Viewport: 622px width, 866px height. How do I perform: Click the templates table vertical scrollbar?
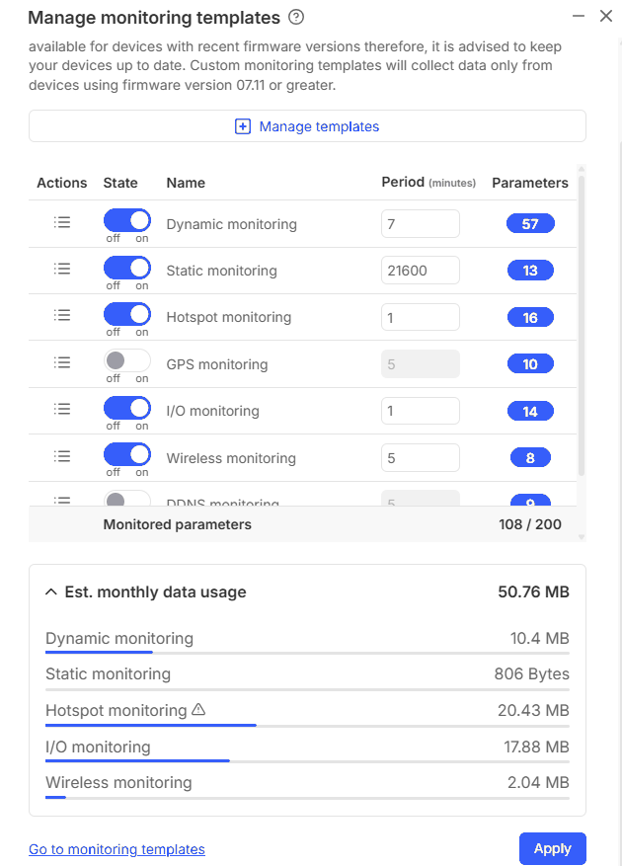tap(582, 326)
